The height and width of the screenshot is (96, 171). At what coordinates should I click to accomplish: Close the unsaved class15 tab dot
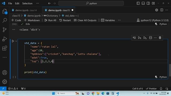[72, 10]
